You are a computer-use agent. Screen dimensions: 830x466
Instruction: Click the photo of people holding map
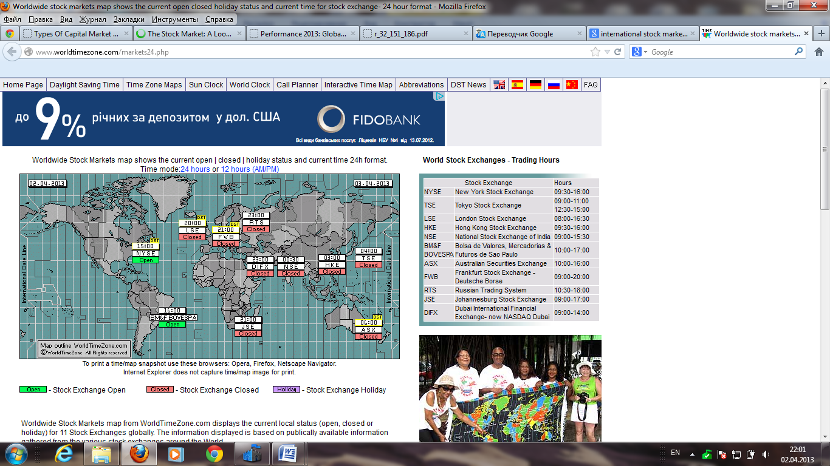[510, 388]
